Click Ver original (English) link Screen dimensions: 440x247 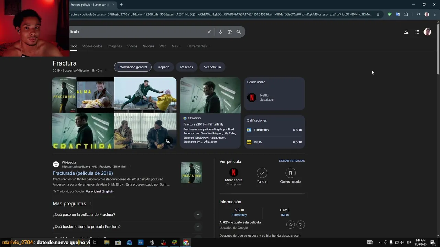point(100,191)
